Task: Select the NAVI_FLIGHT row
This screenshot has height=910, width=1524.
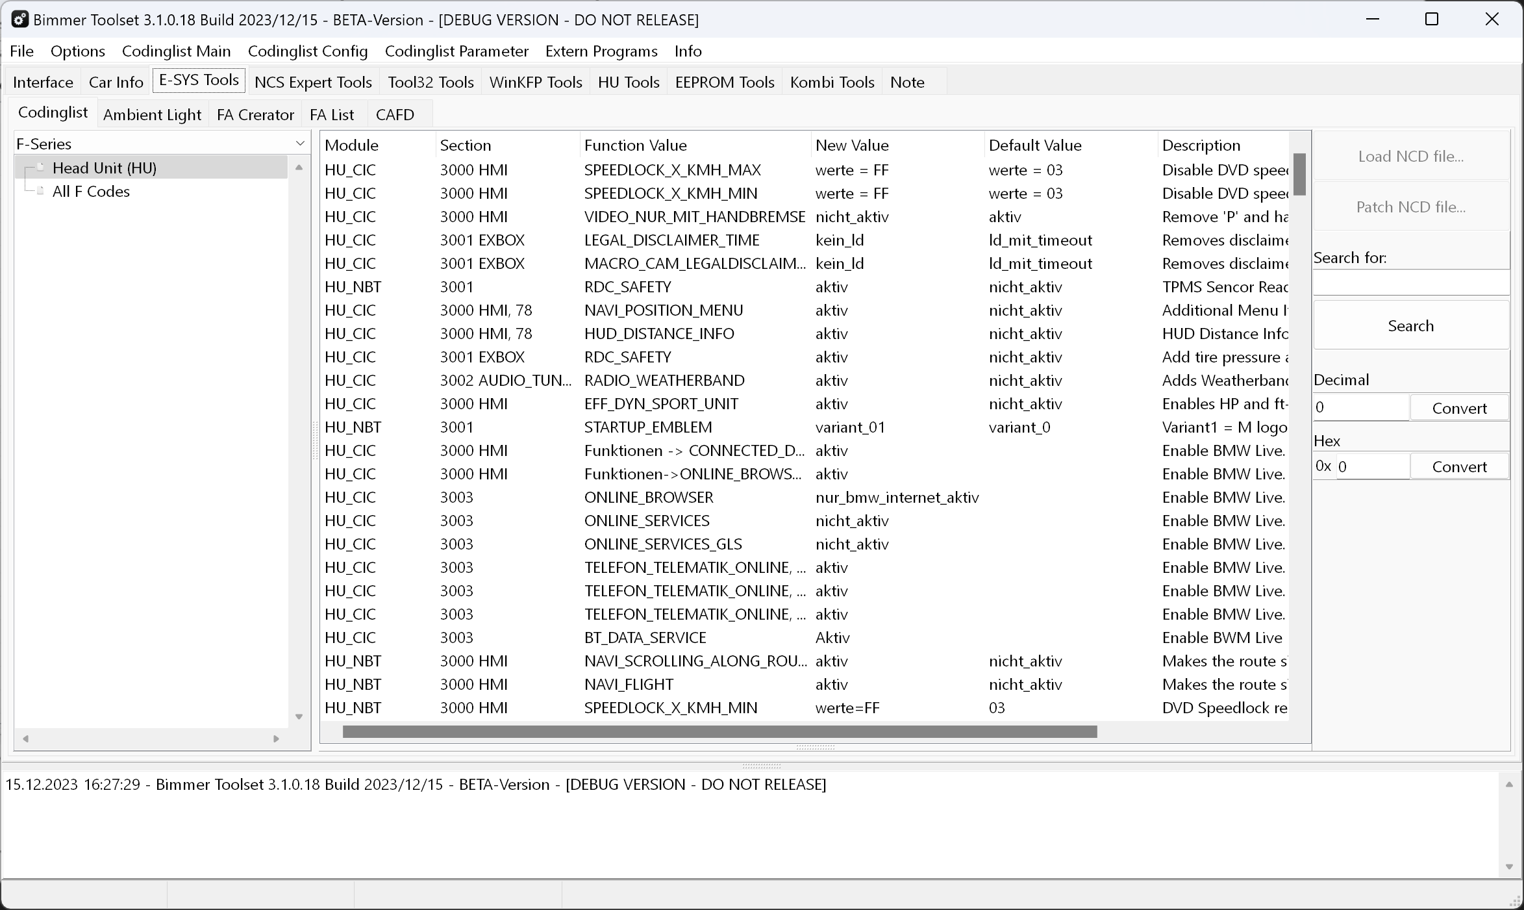Action: tap(805, 685)
